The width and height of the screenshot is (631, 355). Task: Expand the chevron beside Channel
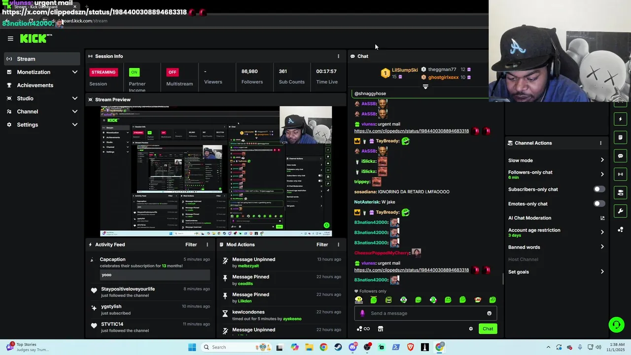tap(75, 111)
